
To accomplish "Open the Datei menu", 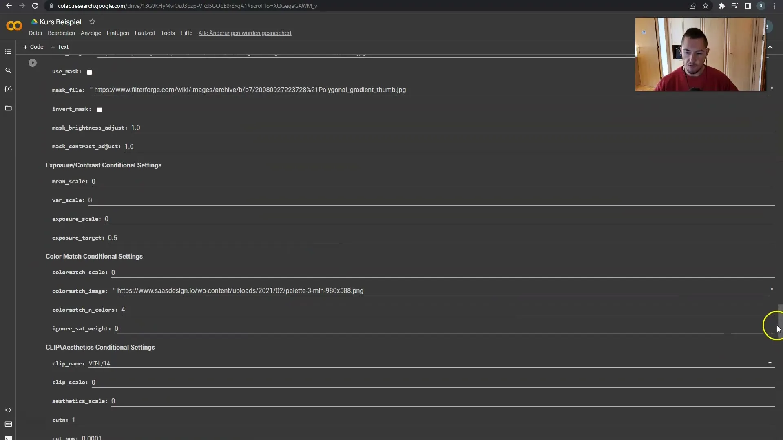I will coord(35,33).
